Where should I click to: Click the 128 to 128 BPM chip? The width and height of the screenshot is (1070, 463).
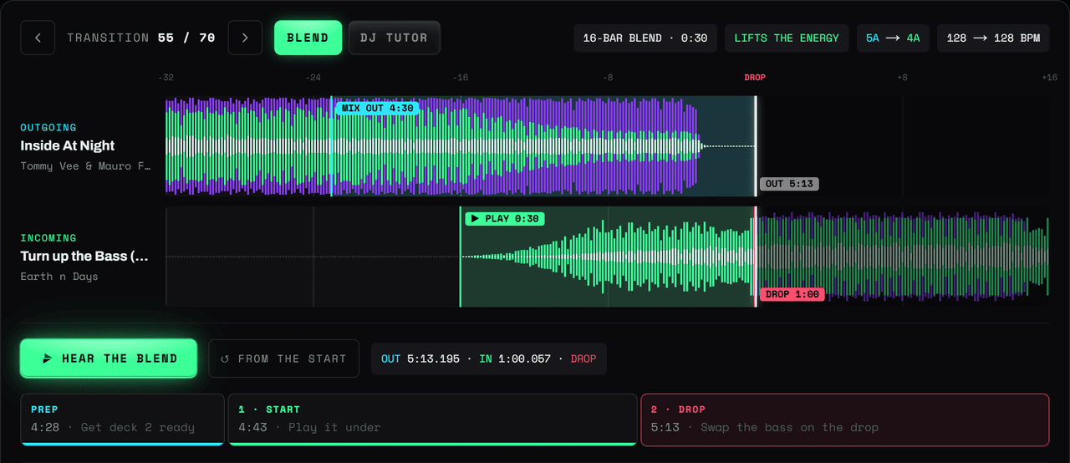pyautogui.click(x=993, y=38)
